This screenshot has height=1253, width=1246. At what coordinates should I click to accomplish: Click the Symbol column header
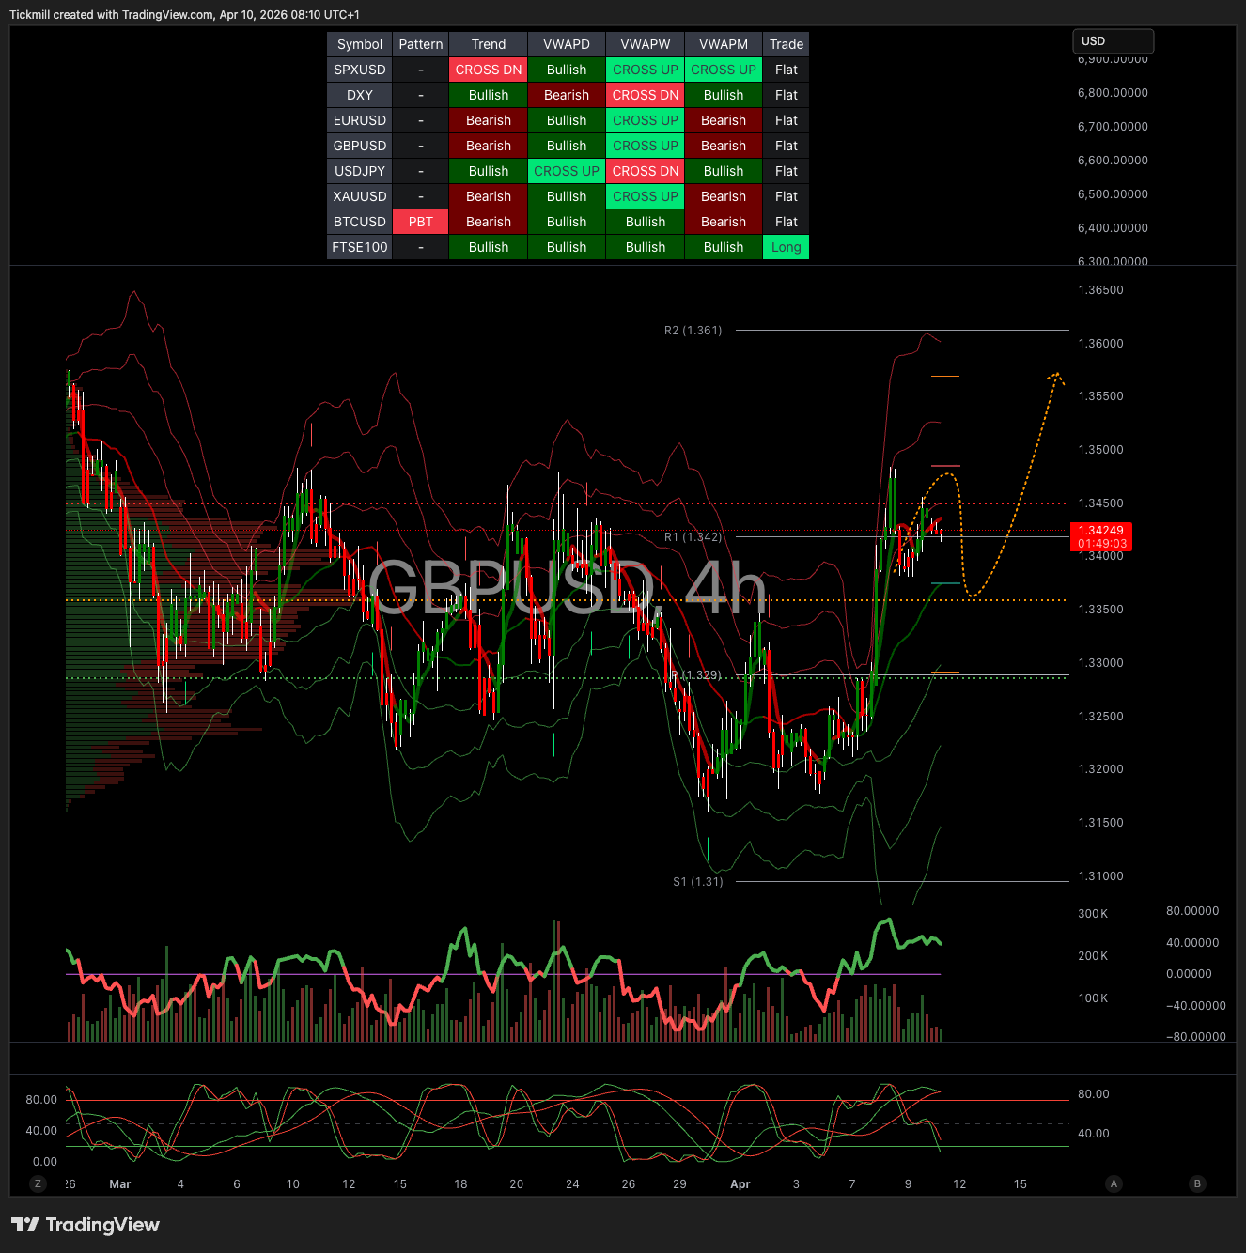click(x=359, y=44)
